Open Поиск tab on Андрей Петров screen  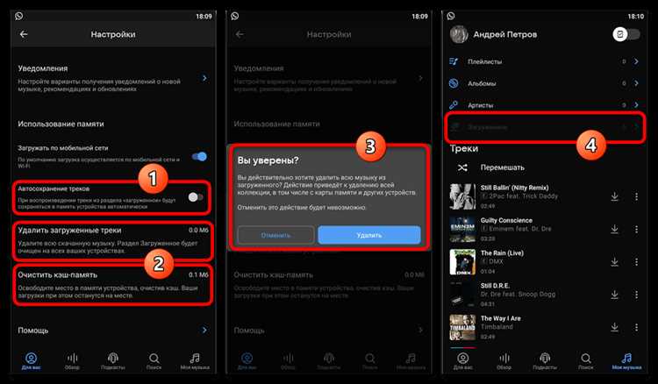pyautogui.click(x=586, y=361)
